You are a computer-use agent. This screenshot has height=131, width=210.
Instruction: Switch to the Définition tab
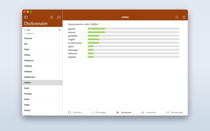coord(75,113)
